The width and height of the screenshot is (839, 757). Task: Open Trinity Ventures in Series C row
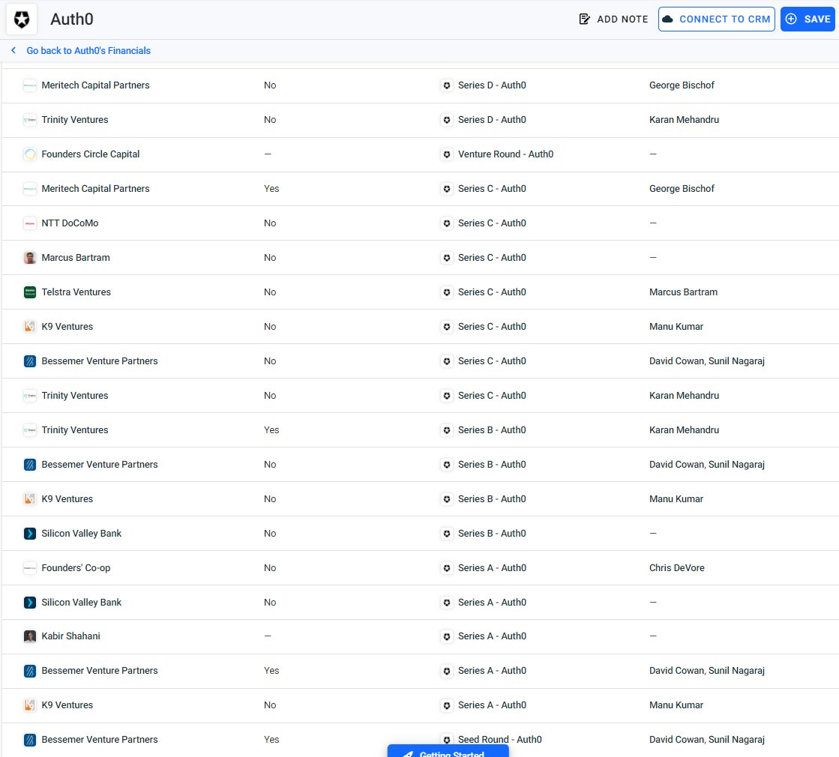(x=74, y=395)
